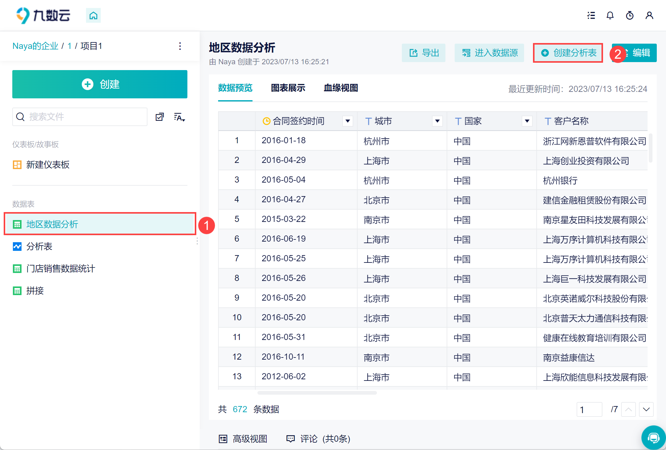The image size is (666, 450).
Task: Switch to 血缘视图 tab
Action: [x=341, y=88]
